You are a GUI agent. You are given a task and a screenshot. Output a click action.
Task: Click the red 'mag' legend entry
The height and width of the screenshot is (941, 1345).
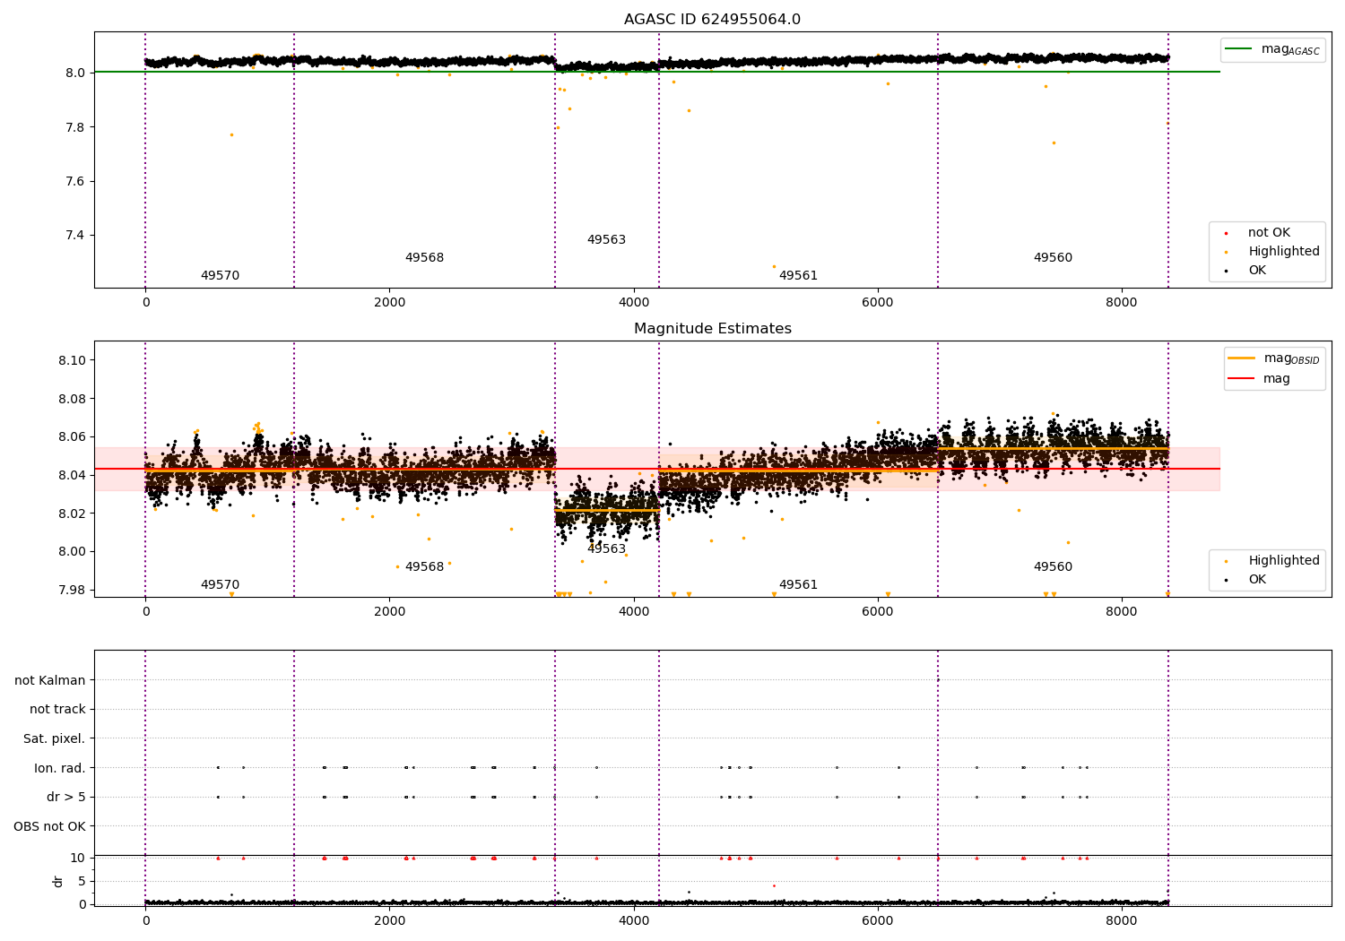click(x=1259, y=378)
